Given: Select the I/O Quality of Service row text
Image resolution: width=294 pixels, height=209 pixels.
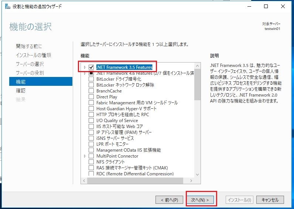Looking at the screenshot, I should [117, 121].
